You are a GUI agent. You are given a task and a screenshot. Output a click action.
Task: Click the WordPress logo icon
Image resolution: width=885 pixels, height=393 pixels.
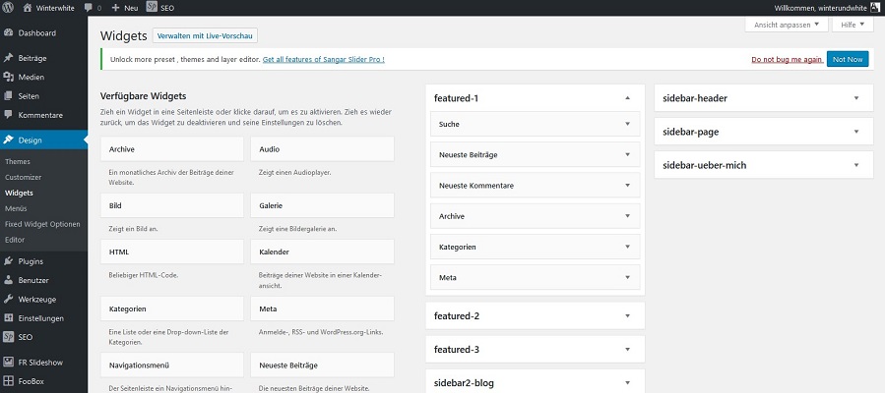click(x=8, y=7)
